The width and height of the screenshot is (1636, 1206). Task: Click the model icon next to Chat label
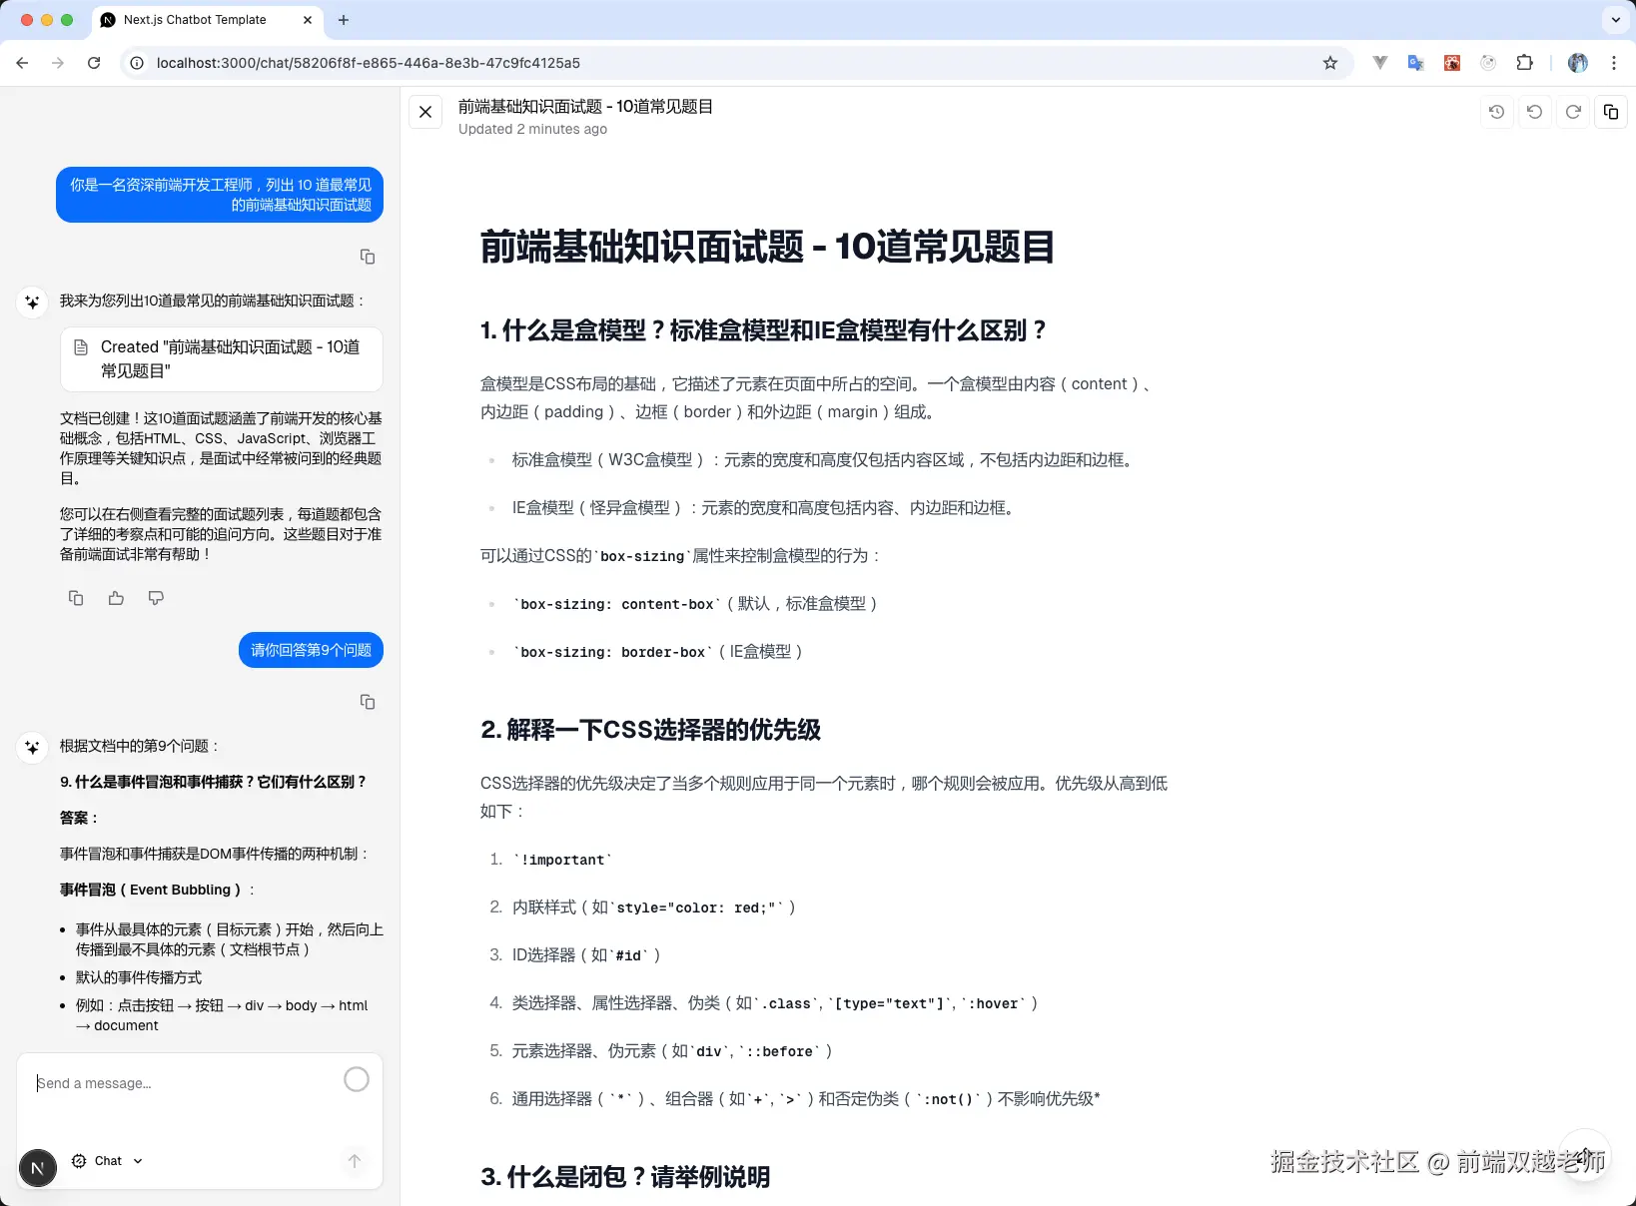coord(79,1160)
